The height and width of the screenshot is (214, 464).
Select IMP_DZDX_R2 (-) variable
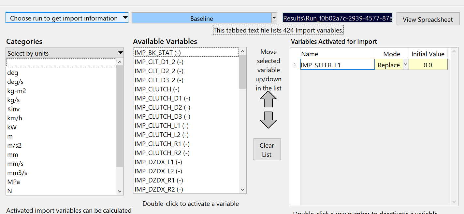pos(186,189)
